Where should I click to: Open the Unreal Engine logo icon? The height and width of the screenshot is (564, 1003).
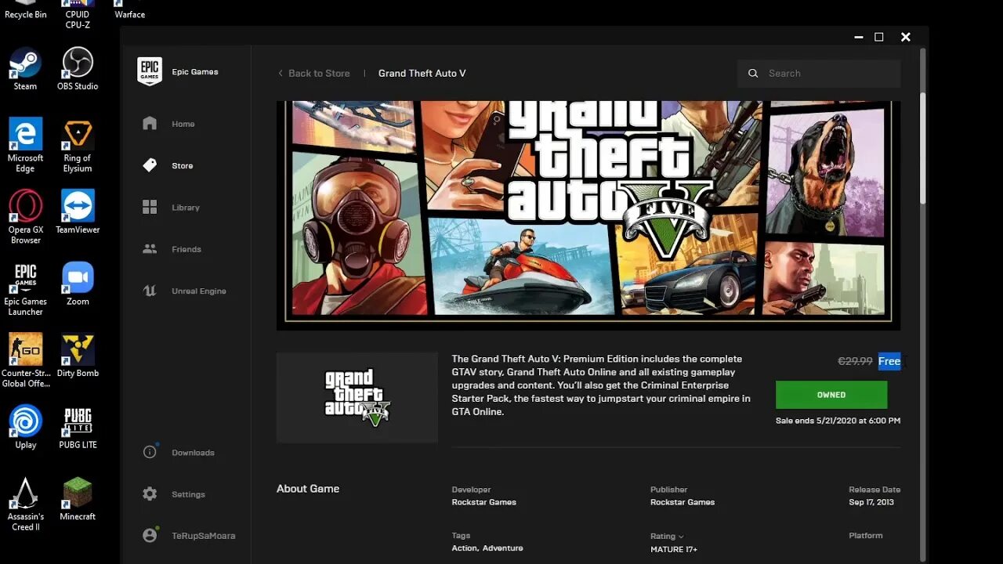coord(150,291)
